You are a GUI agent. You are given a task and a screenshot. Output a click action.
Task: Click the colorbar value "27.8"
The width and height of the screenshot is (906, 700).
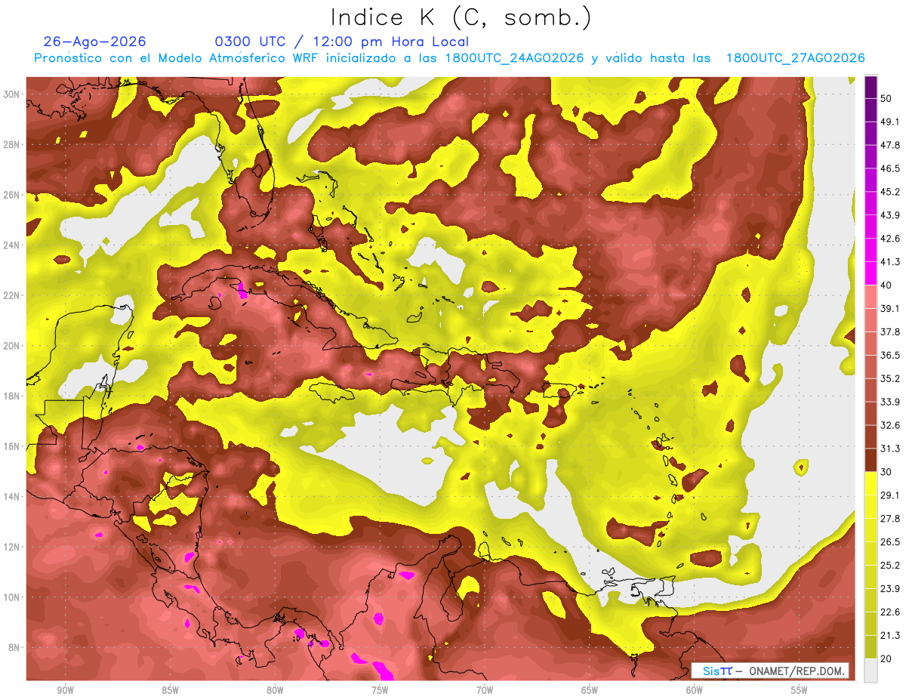[889, 519]
